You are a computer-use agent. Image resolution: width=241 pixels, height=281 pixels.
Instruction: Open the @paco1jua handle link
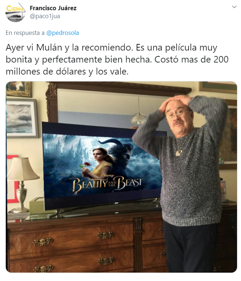45,16
